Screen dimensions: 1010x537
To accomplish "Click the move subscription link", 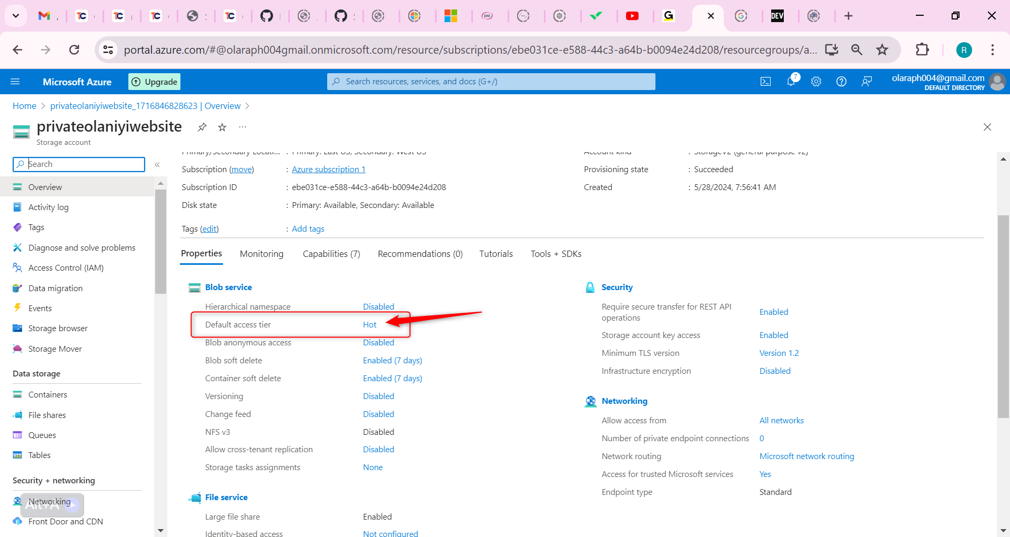I will pyautogui.click(x=241, y=169).
